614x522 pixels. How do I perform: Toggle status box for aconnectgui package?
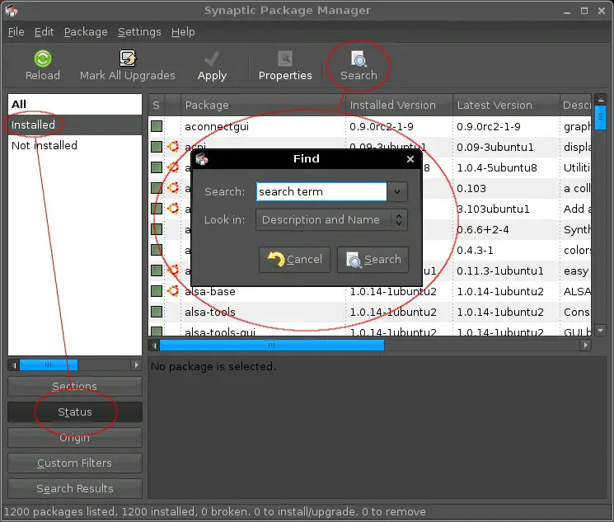(x=157, y=126)
